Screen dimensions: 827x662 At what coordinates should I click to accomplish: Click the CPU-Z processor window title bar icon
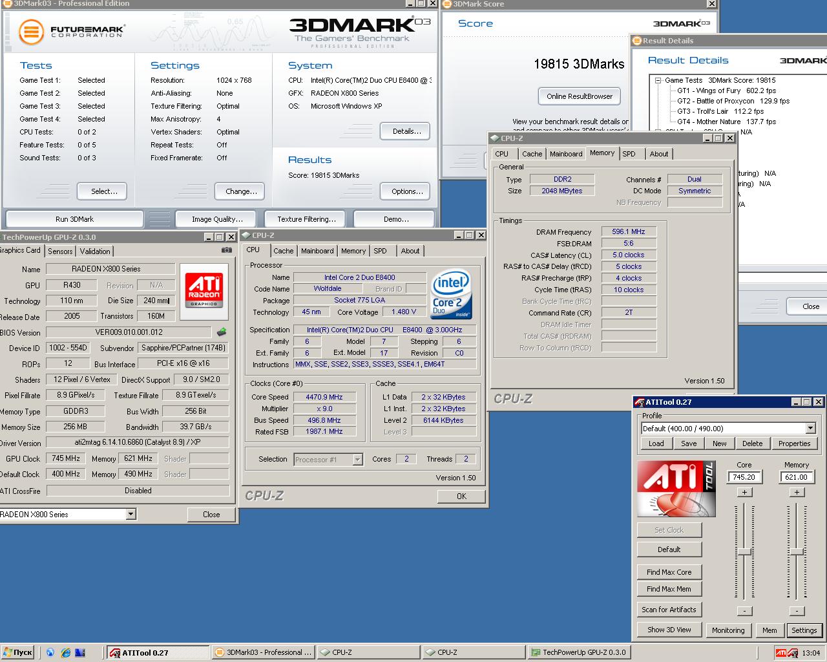point(246,235)
